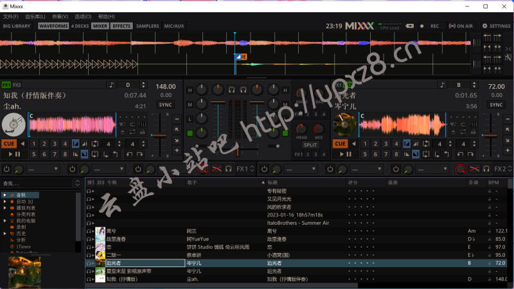Toggle FX2 on left deck
The height and width of the screenshot is (289, 514).
pyautogui.click(x=17, y=85)
